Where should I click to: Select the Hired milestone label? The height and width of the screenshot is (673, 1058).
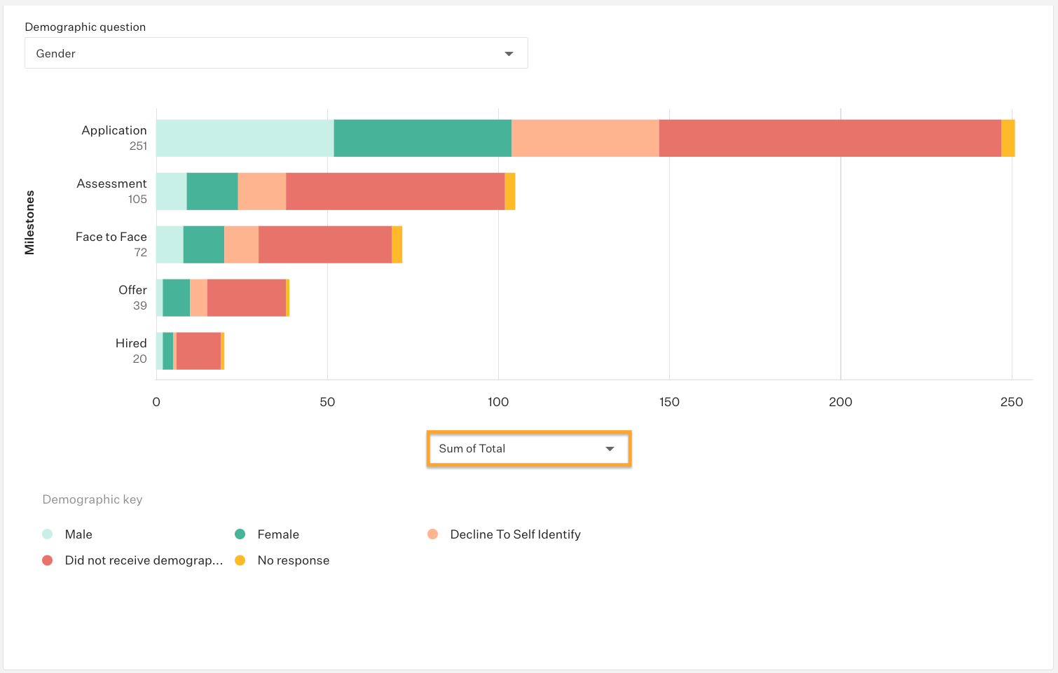tap(131, 343)
